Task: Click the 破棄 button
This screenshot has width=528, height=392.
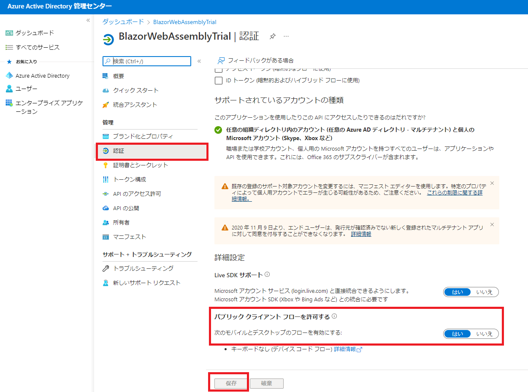Action: point(267,384)
